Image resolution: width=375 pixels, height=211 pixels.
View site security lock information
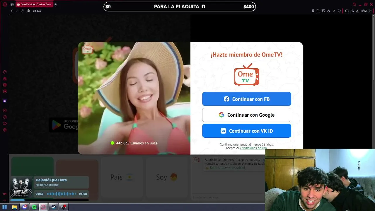[29, 11]
